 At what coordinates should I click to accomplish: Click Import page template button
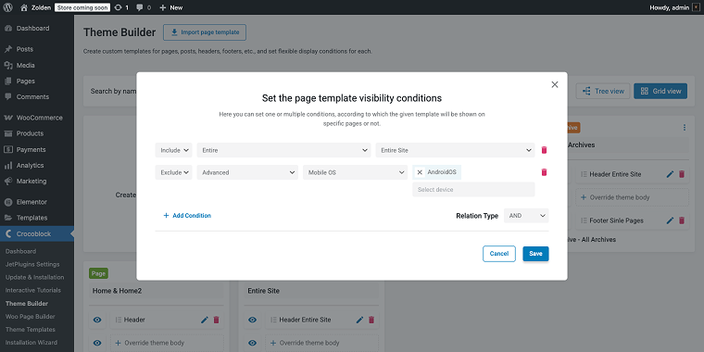205,32
